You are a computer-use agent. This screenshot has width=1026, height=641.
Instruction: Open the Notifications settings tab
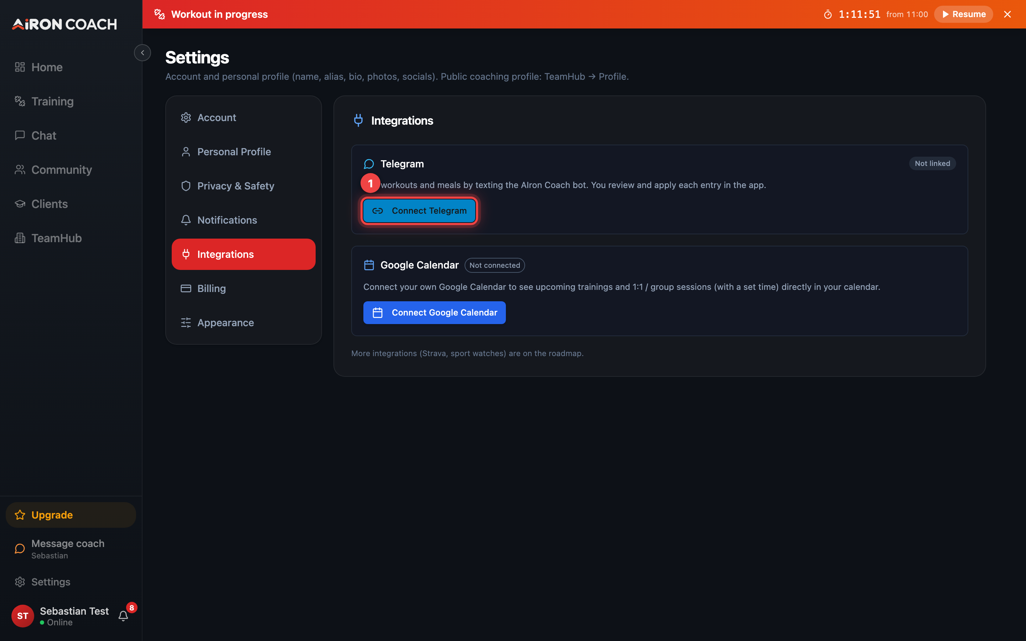pyautogui.click(x=243, y=220)
